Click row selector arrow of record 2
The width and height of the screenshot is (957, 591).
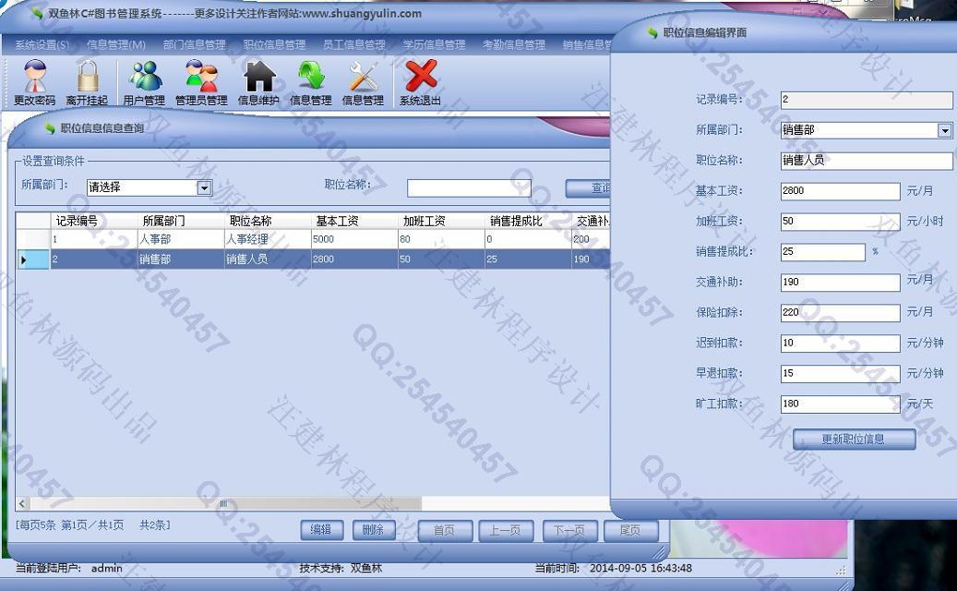tap(32, 259)
